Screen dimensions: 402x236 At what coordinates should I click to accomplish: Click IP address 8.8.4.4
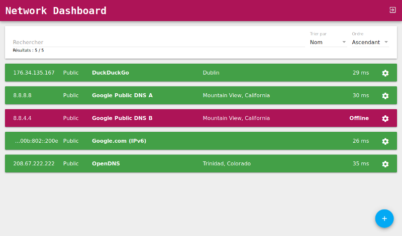pyautogui.click(x=22, y=118)
